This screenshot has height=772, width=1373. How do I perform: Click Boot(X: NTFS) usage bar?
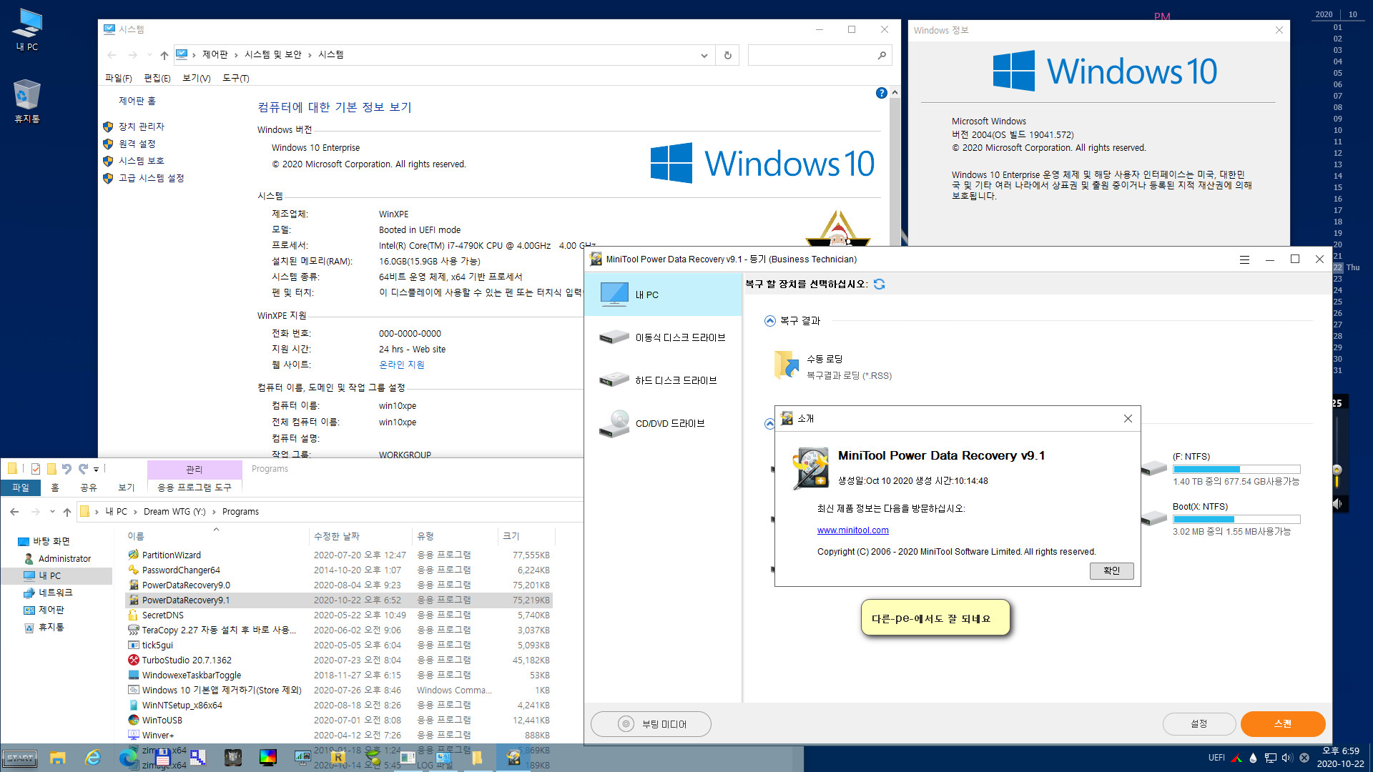pos(1236,519)
